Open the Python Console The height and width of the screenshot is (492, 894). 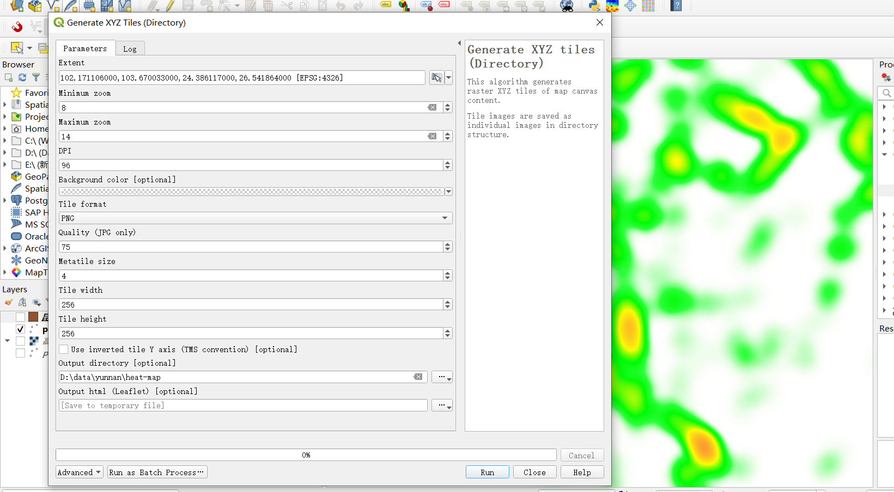click(x=594, y=6)
